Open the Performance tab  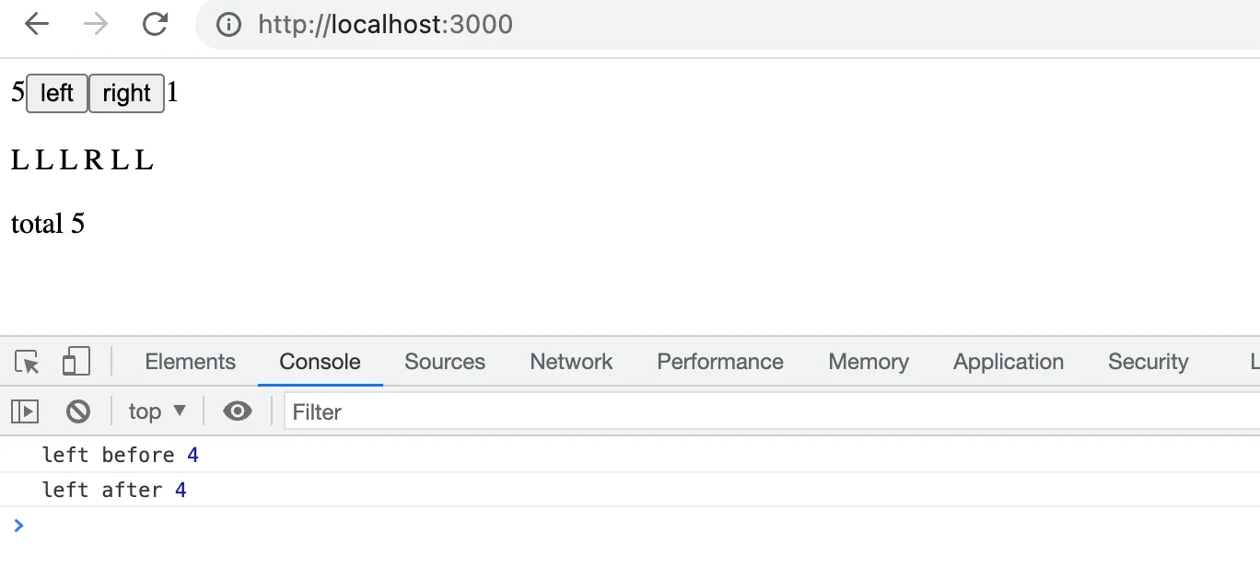(720, 362)
